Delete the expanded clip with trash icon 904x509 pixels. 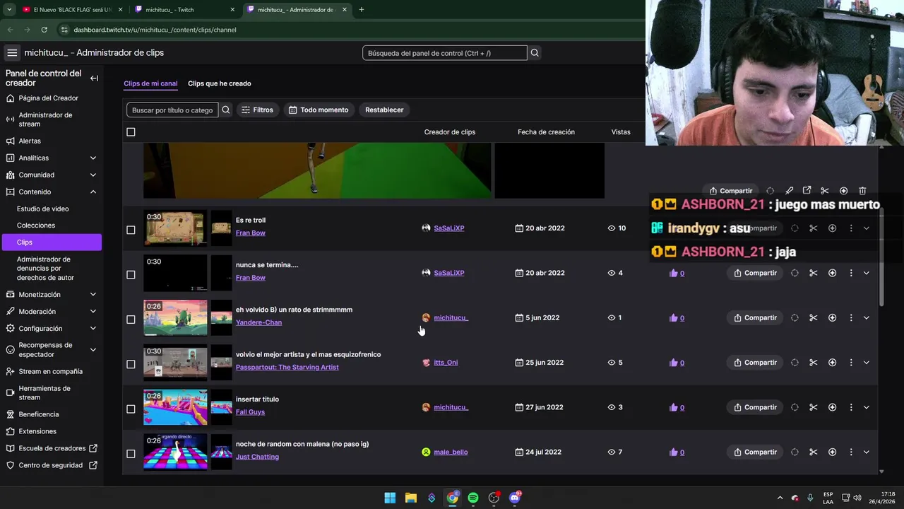862,191
